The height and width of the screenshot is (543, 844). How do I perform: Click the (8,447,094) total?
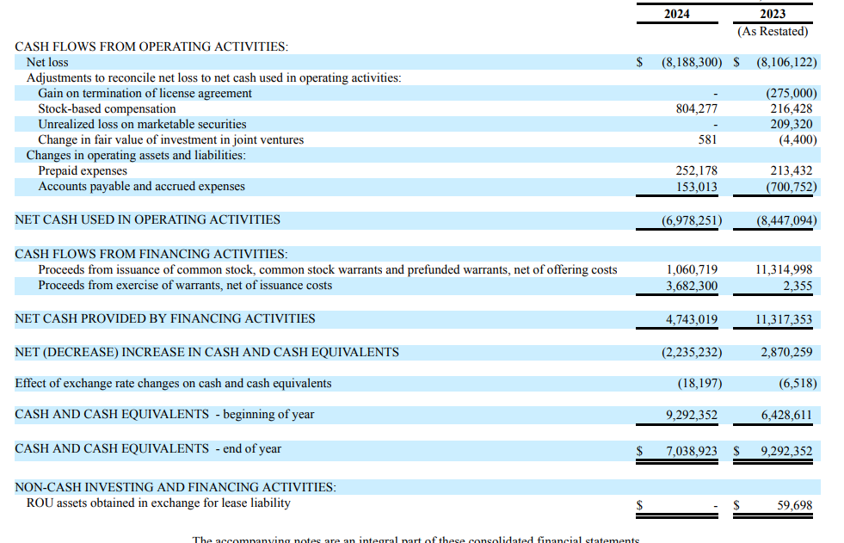786,220
